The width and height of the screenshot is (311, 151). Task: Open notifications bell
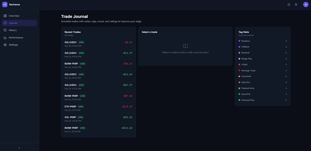point(289,5)
